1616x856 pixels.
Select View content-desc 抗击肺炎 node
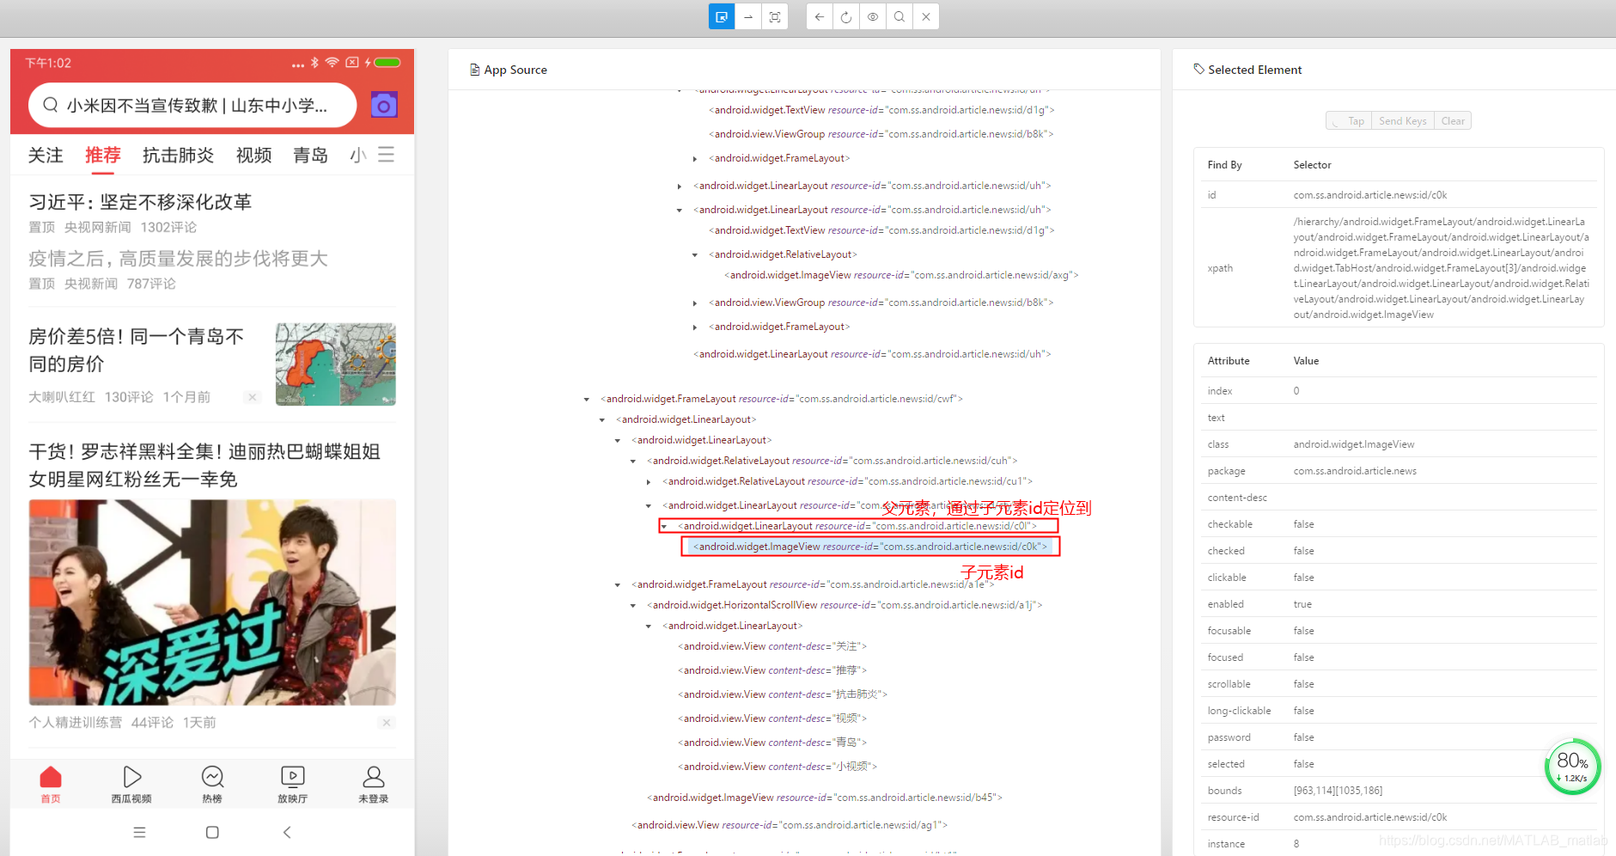click(783, 694)
